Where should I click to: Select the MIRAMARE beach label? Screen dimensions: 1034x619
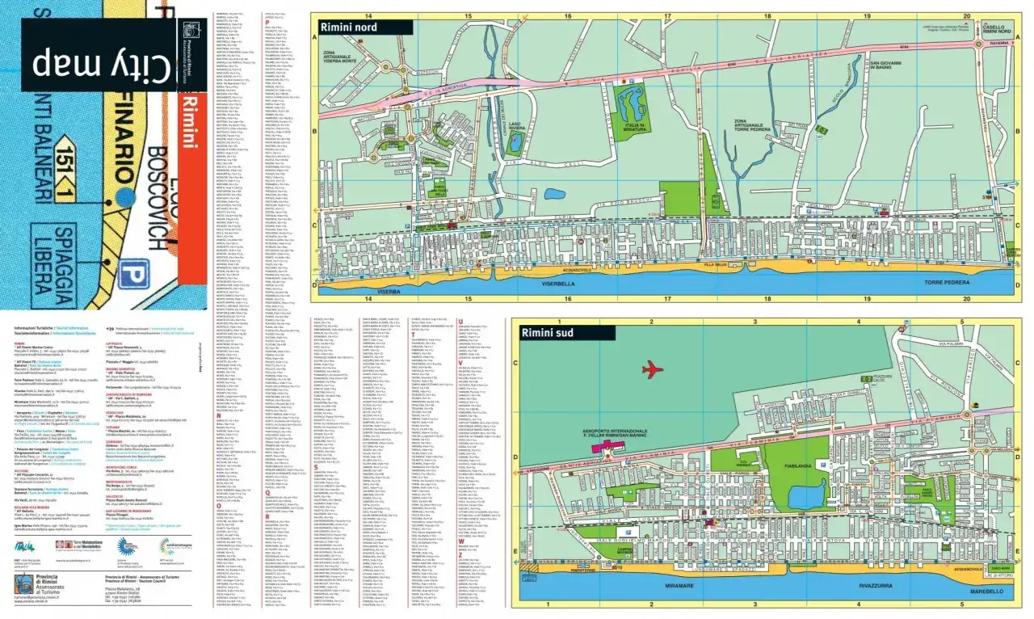[x=679, y=584]
